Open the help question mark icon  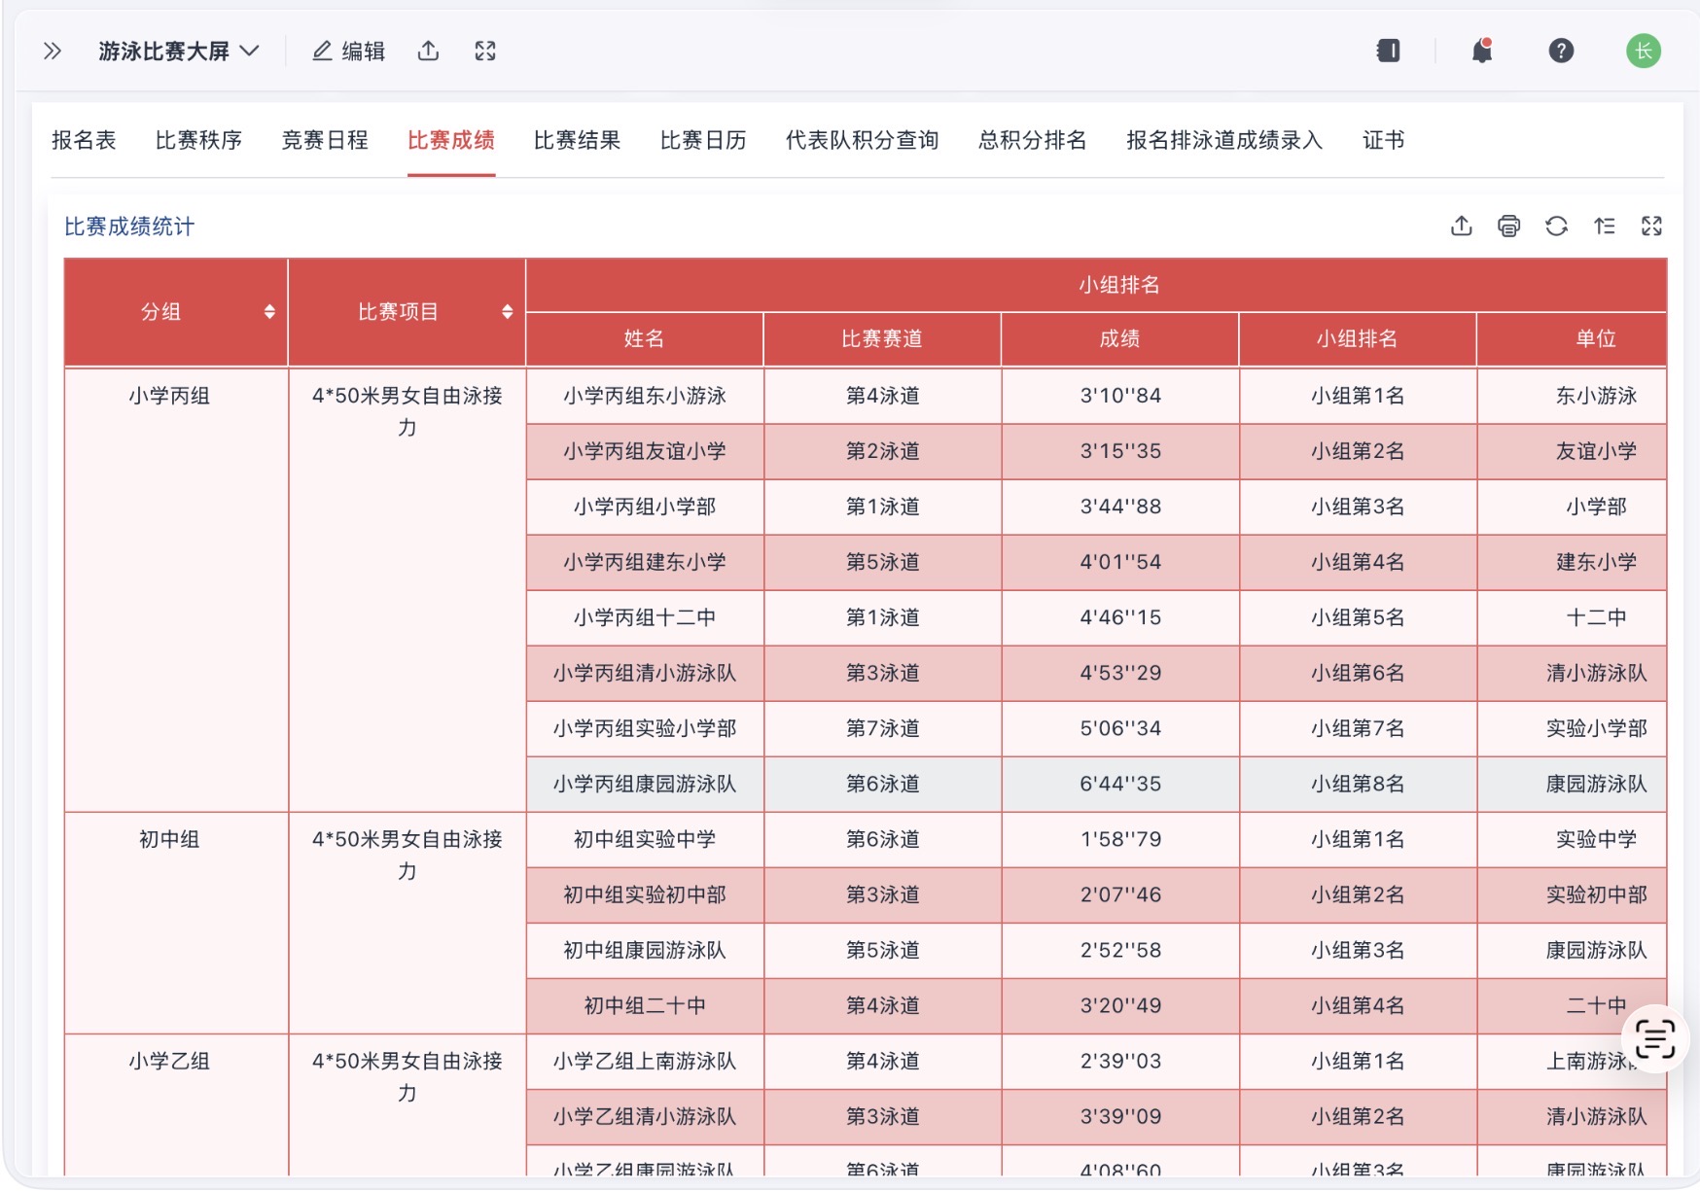pyautogui.click(x=1561, y=51)
